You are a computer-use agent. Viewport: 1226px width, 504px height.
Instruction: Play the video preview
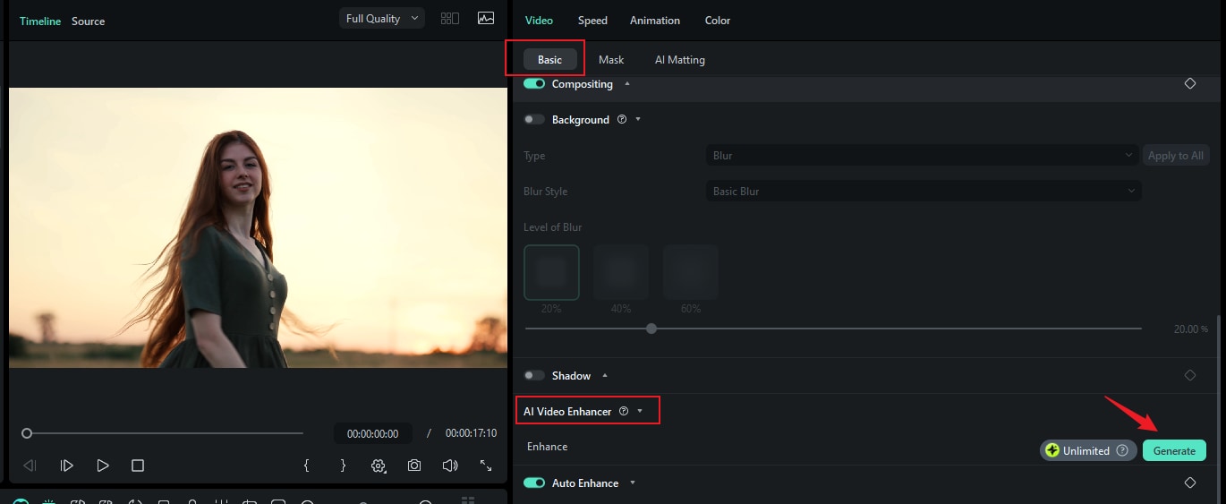coord(103,466)
